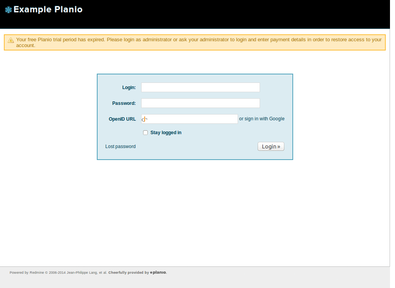Viewport: 395px width, 288px height.
Task: Click the OpenID logo inside the URL field
Action: [x=145, y=119]
